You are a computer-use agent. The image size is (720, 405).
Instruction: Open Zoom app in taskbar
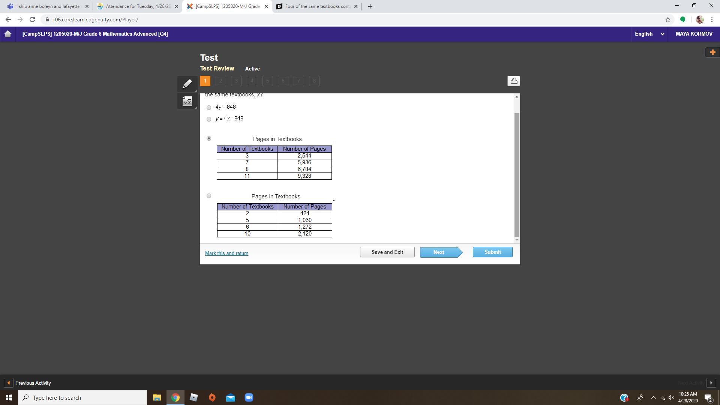click(x=249, y=397)
